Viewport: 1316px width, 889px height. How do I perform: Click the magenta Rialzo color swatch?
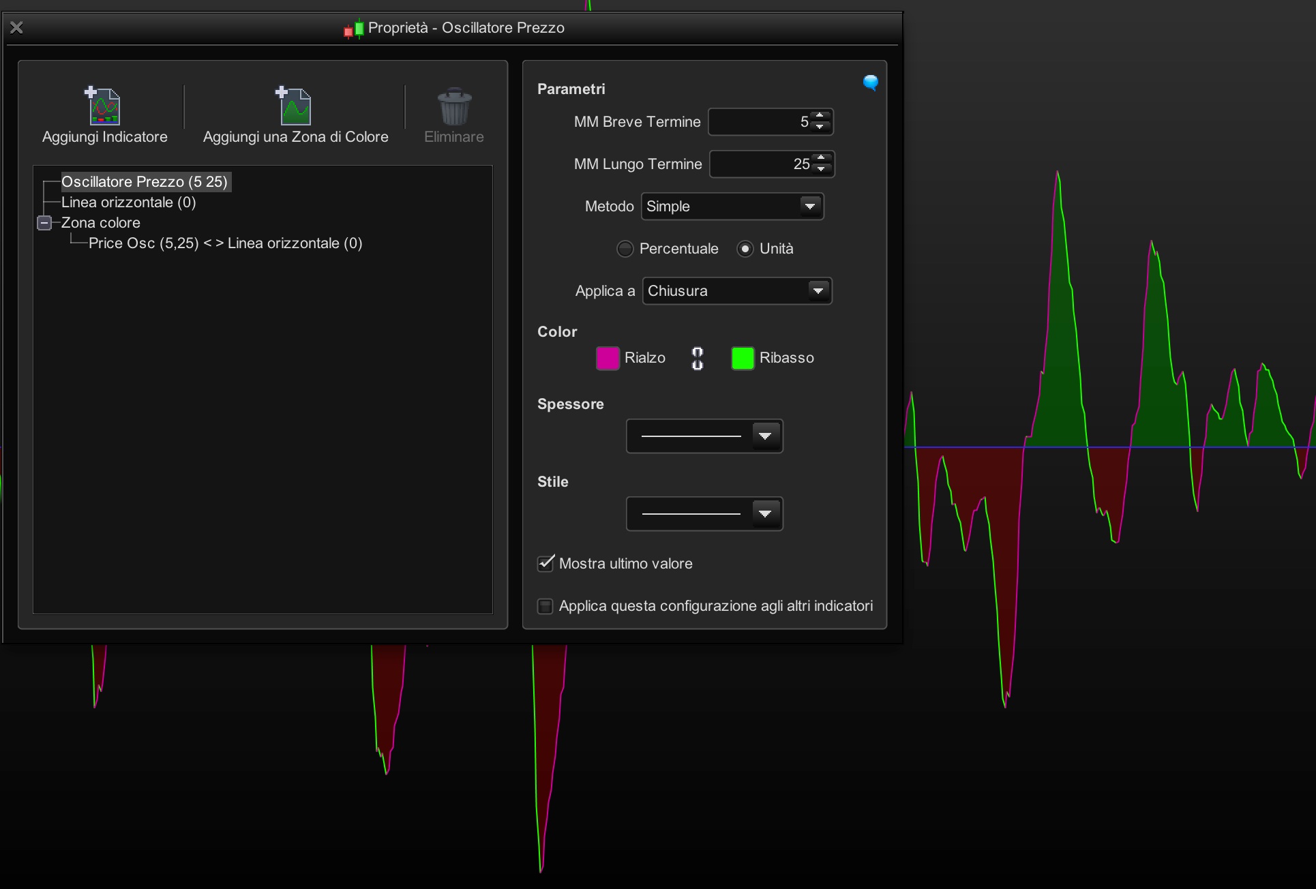(x=607, y=358)
